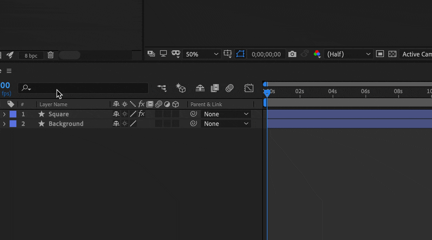Click Always Preview This View icon

(151, 54)
